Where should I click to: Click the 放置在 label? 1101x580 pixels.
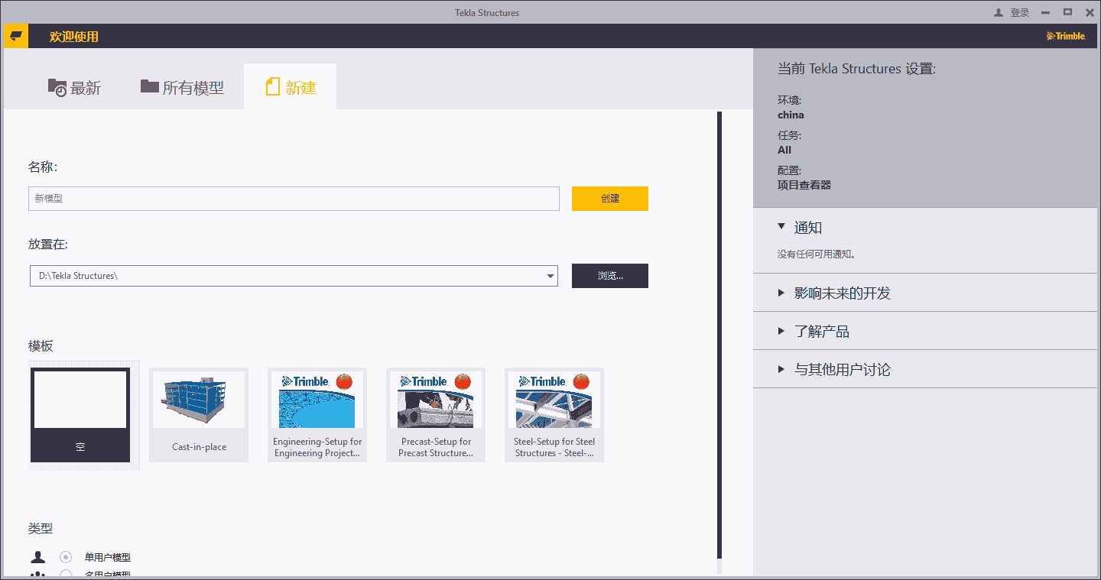click(48, 245)
